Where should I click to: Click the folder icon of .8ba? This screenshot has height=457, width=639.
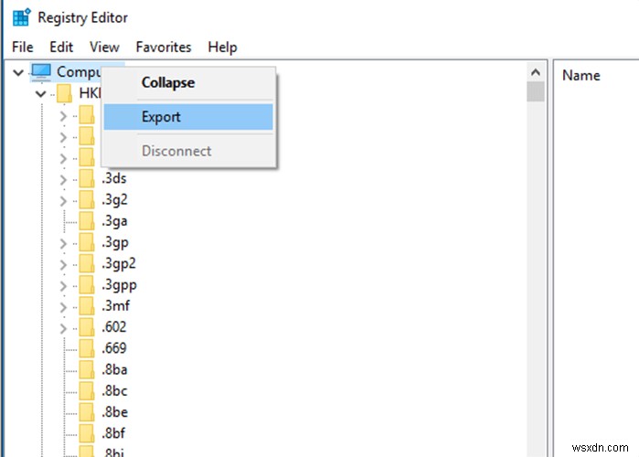[x=87, y=369]
